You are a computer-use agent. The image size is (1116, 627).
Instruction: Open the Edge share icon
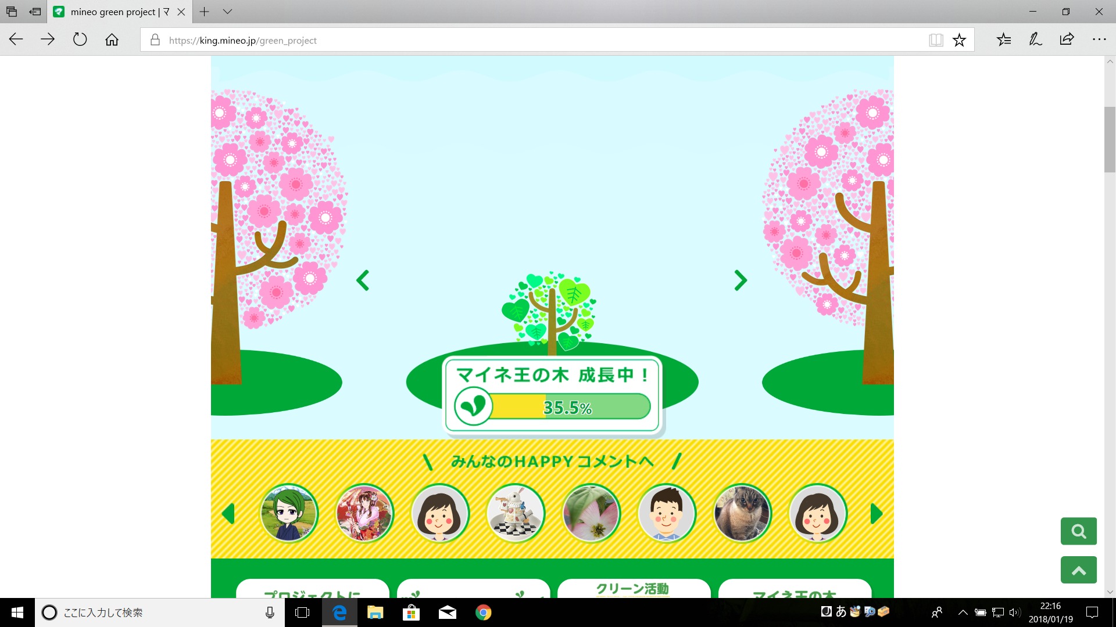pos(1067,39)
